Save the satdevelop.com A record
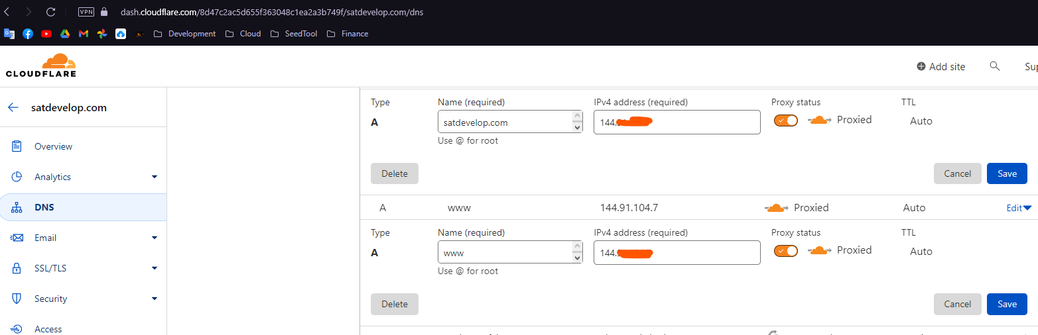 click(x=1007, y=173)
